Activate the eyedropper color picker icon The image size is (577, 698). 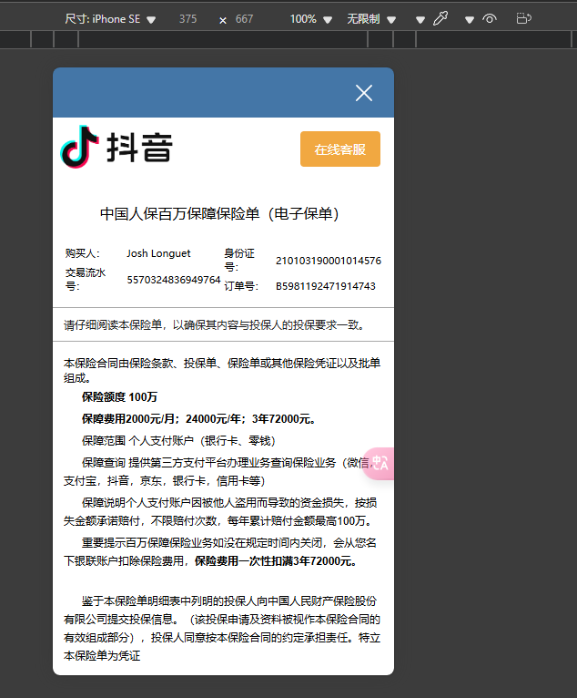pyautogui.click(x=440, y=19)
